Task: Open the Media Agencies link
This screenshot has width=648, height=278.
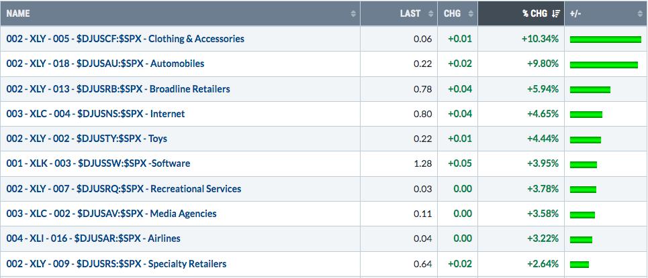Action: pyautogui.click(x=111, y=213)
